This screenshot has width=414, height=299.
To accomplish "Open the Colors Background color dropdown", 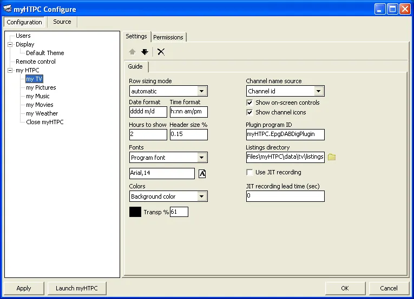I will coord(202,196).
